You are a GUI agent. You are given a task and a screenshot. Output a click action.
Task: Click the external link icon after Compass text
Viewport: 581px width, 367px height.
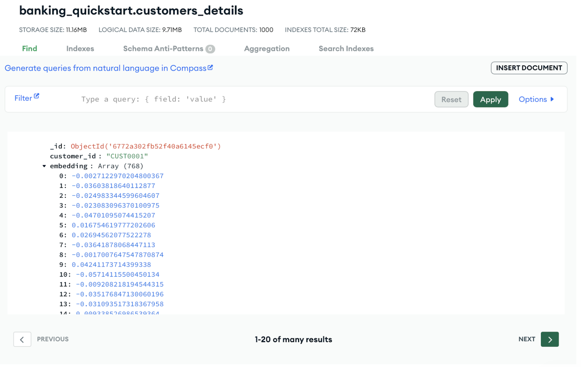click(211, 68)
